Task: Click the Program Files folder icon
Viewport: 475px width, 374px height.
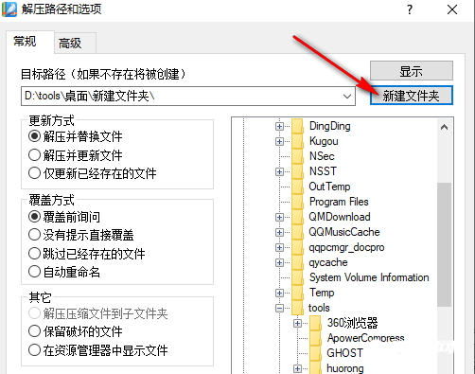Action: click(297, 202)
